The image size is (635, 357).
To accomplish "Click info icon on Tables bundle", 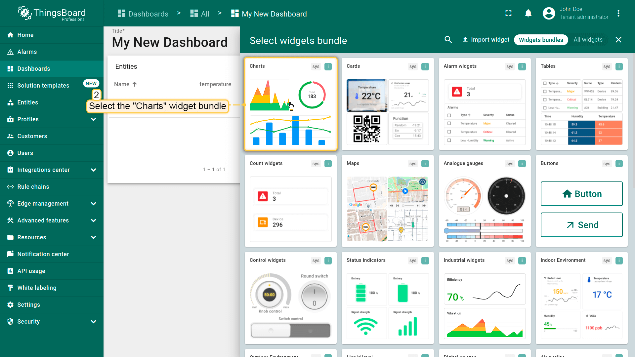I will pos(619,66).
